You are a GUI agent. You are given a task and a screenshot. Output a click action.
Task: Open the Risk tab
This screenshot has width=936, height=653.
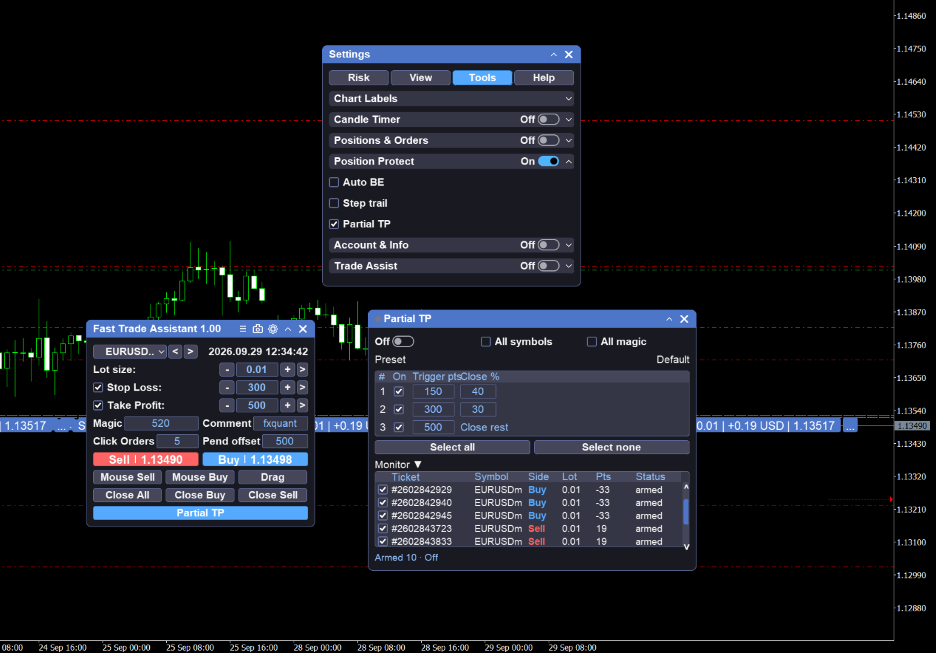[359, 77]
